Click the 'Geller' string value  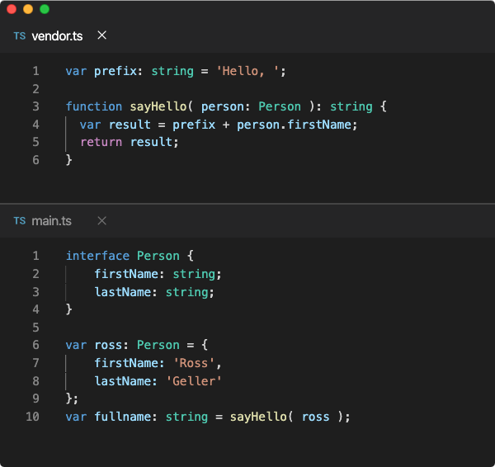[x=194, y=381]
